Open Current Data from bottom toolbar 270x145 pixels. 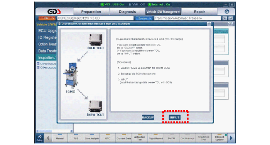tap(124, 138)
